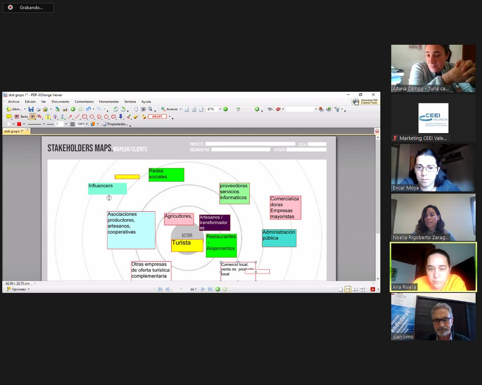This screenshot has height=385, width=482.
Task: Print the document using the printer icon
Action: (x=38, y=109)
